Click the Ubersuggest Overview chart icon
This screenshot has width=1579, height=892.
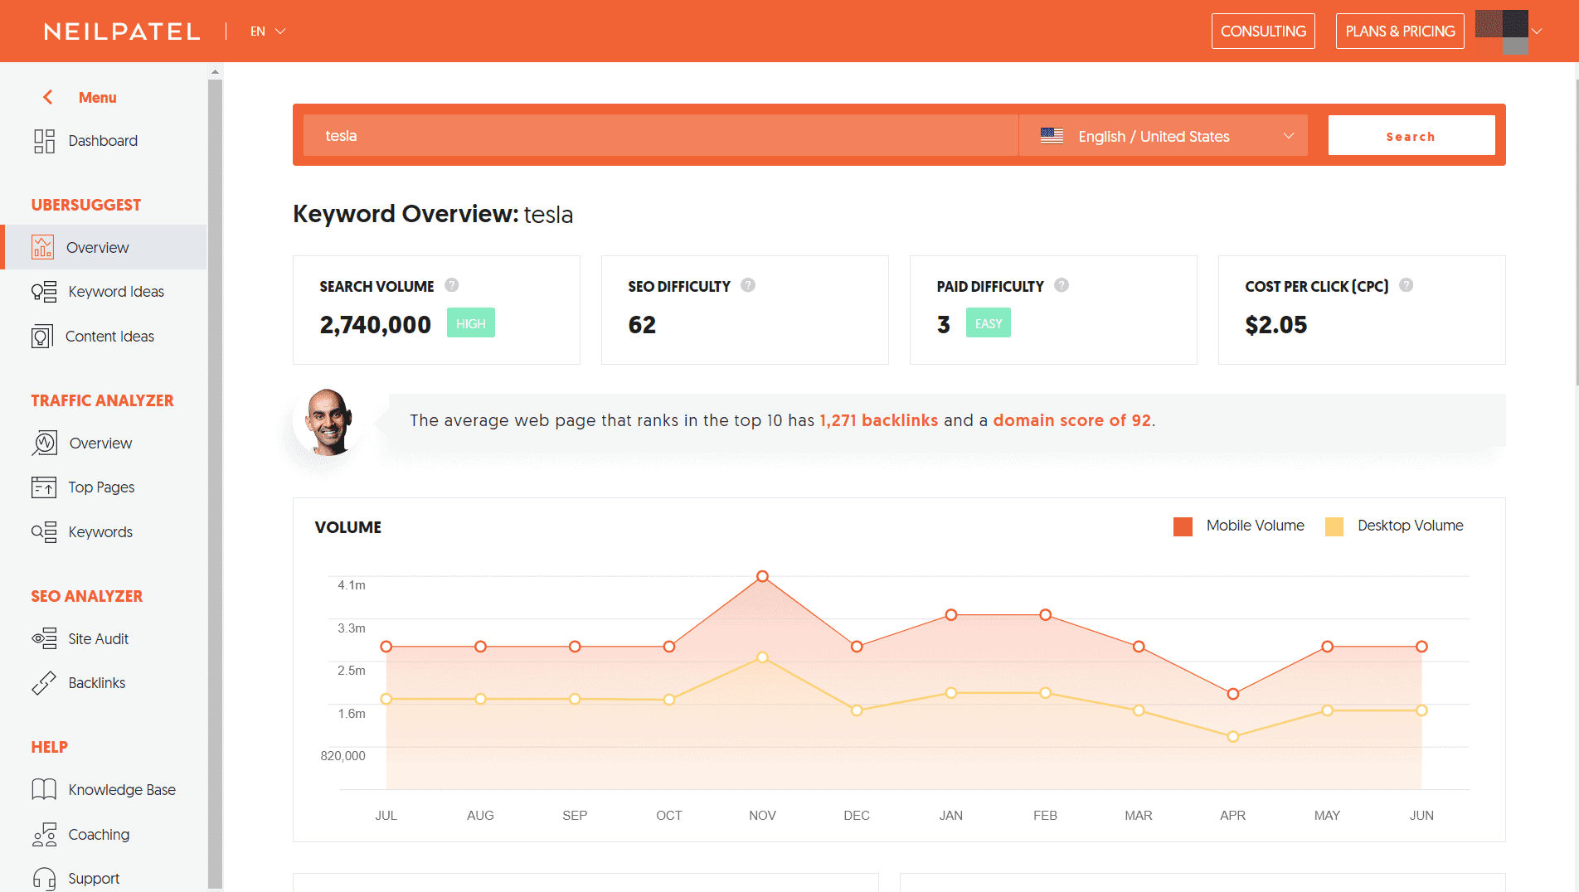coord(42,247)
